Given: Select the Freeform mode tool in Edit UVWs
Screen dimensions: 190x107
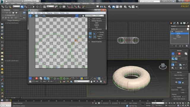Looking at the screenshot, I should [39, 16].
